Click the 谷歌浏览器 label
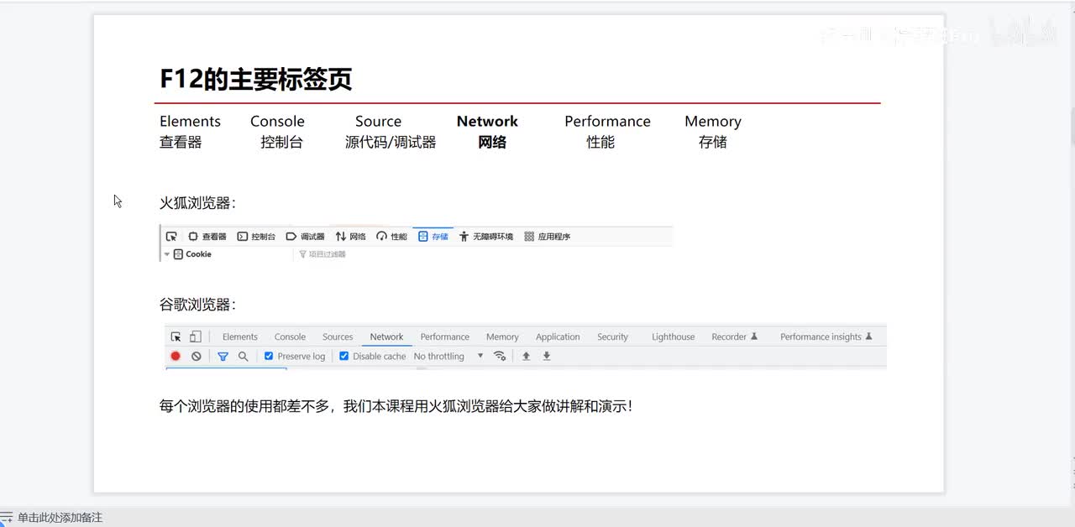 (198, 305)
